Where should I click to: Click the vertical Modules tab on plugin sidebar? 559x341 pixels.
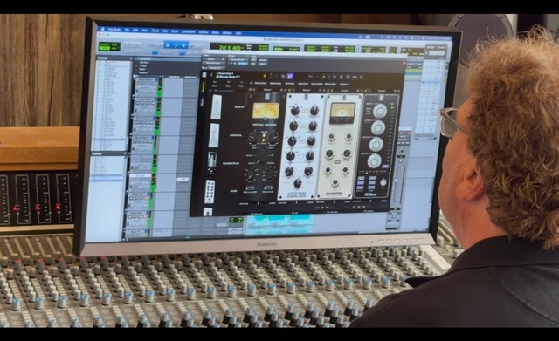[204, 86]
